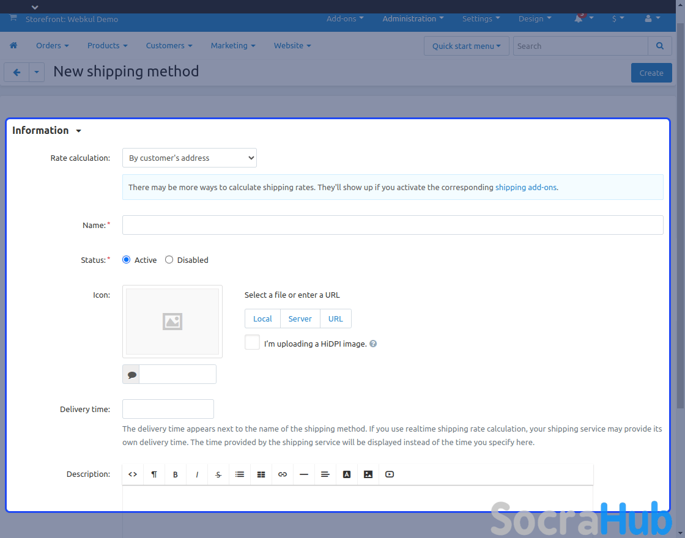Open the Marketing menu

(x=232, y=46)
